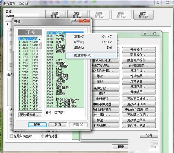Click the 复制事件页 button
This screenshot has width=174, height=153.
pyautogui.click(x=77, y=15)
